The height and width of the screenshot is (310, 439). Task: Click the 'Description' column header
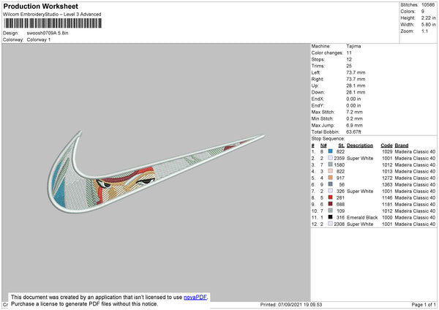tap(360, 145)
